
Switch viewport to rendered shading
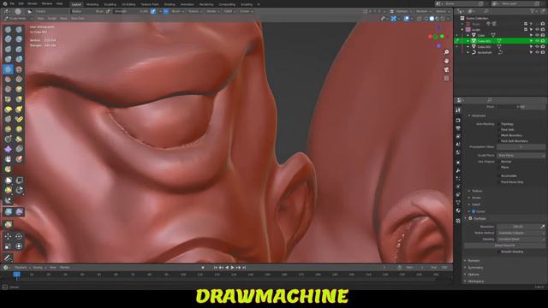pos(444,19)
